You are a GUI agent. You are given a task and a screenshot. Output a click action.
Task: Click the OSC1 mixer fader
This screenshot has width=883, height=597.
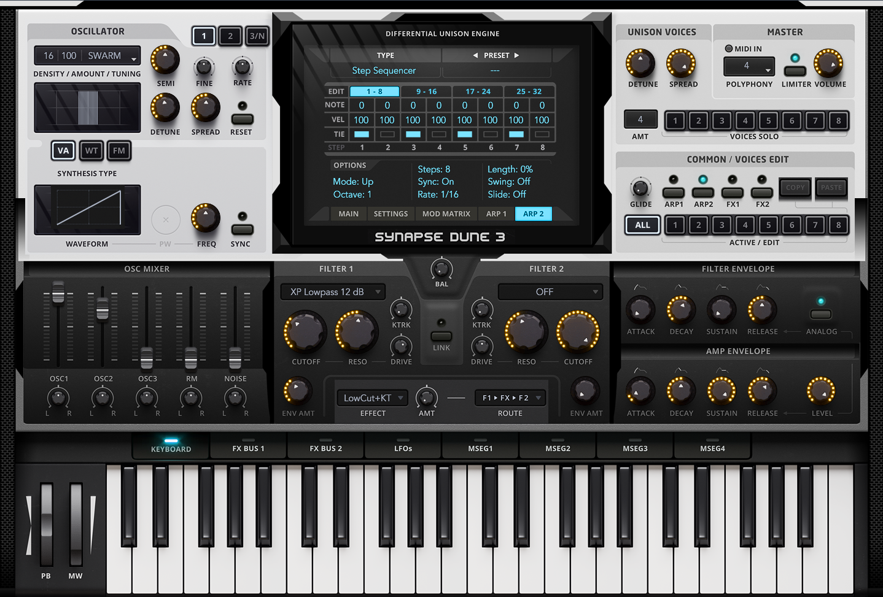(x=58, y=293)
